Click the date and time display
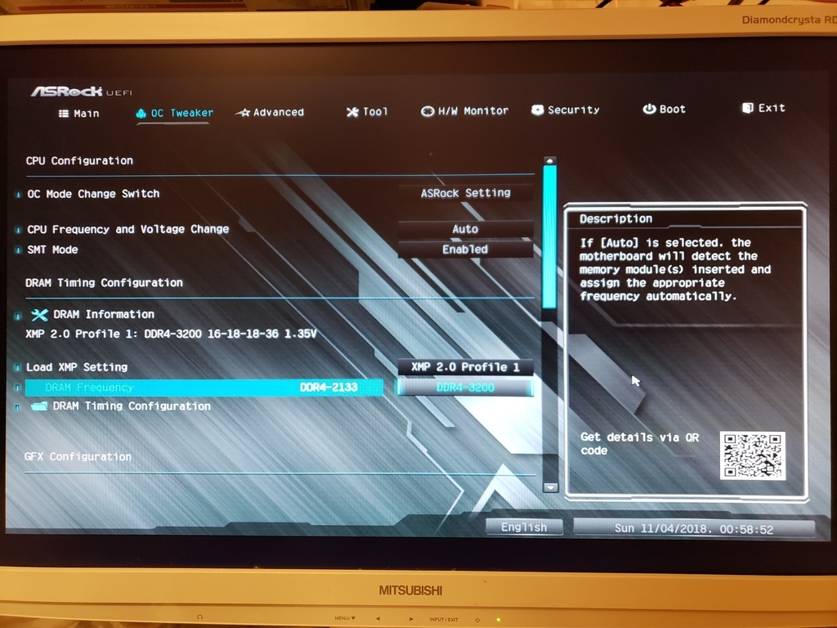 tap(693, 529)
